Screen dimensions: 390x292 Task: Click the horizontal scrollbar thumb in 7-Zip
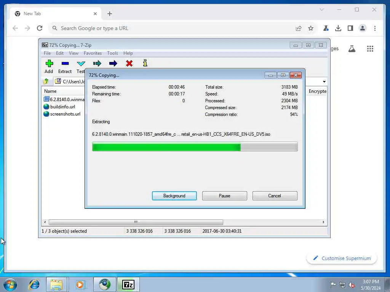136,222
